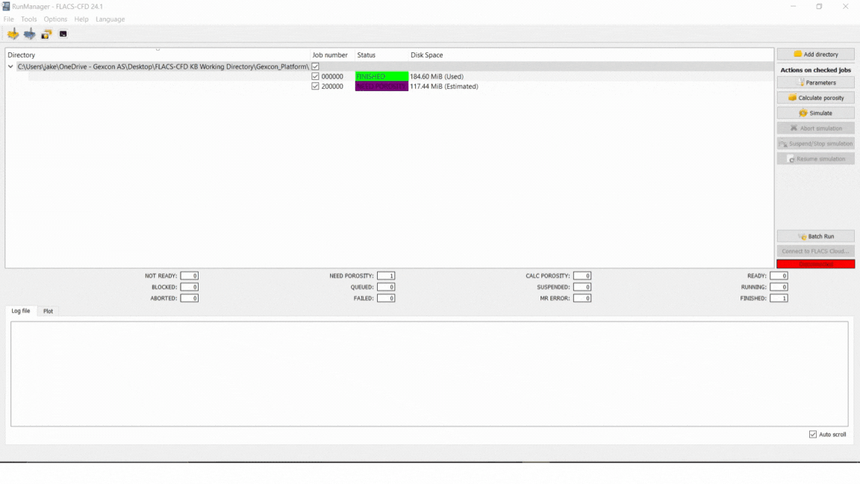Disable the Auto scroll checkbox

[813, 434]
